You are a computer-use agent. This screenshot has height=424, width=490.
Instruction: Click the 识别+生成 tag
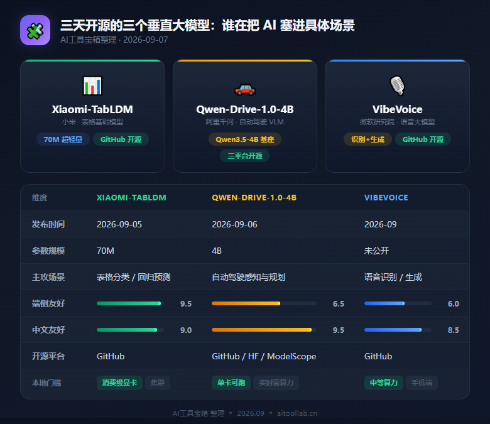click(367, 139)
